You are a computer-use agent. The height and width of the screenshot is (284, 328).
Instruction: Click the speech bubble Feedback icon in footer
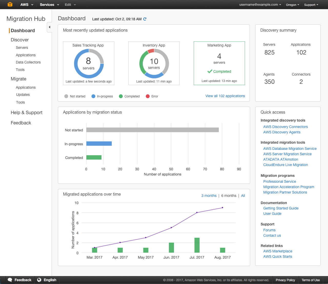(x=10, y=280)
